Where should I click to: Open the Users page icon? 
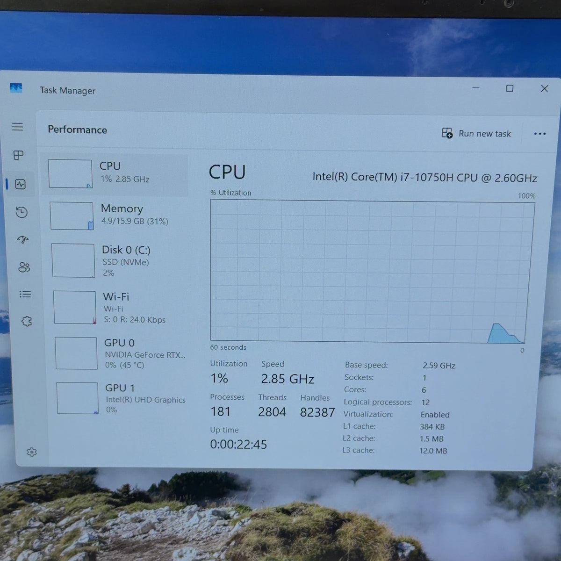pos(24,267)
